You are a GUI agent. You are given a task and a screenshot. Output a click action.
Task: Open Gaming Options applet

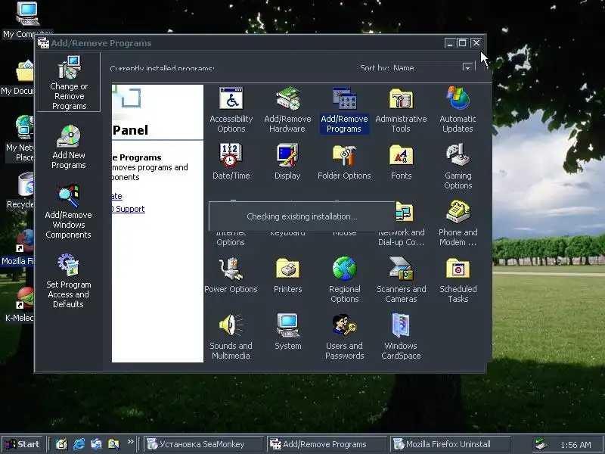click(458, 166)
